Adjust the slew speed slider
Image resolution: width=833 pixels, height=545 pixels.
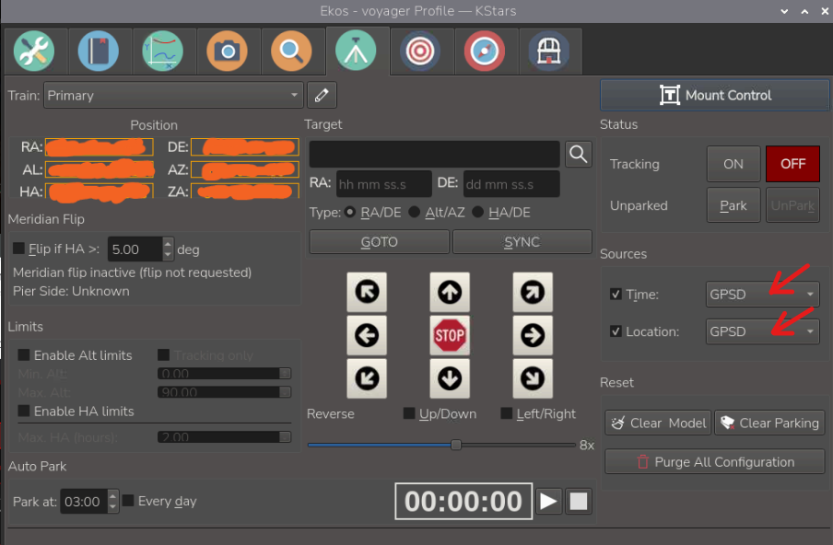455,445
